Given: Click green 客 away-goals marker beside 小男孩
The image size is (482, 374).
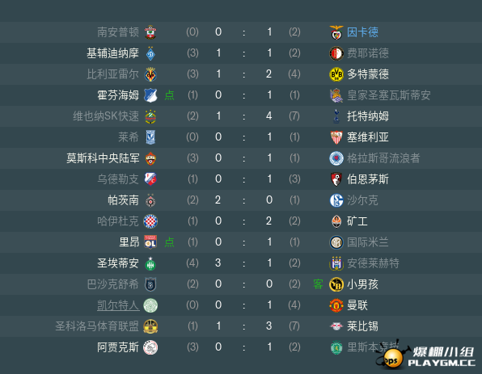Looking at the screenshot, I should pos(318,284).
